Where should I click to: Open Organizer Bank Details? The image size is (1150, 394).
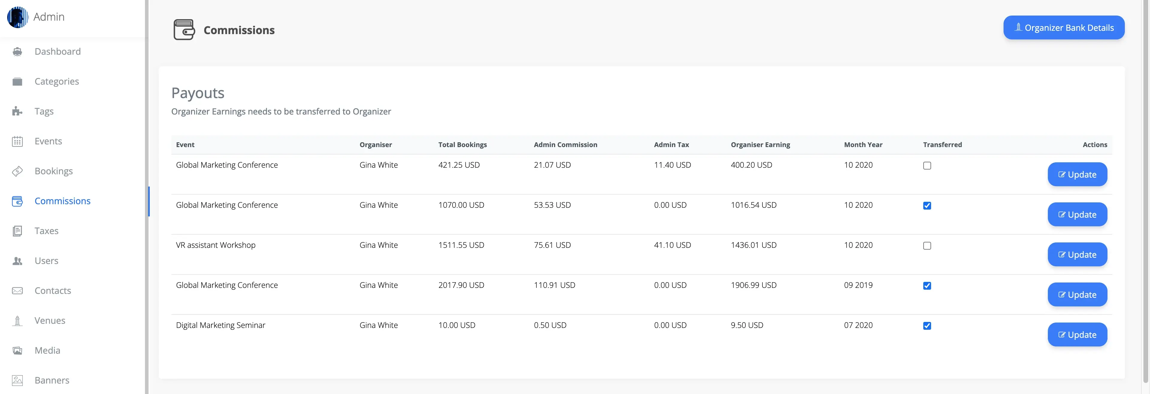coord(1063,28)
